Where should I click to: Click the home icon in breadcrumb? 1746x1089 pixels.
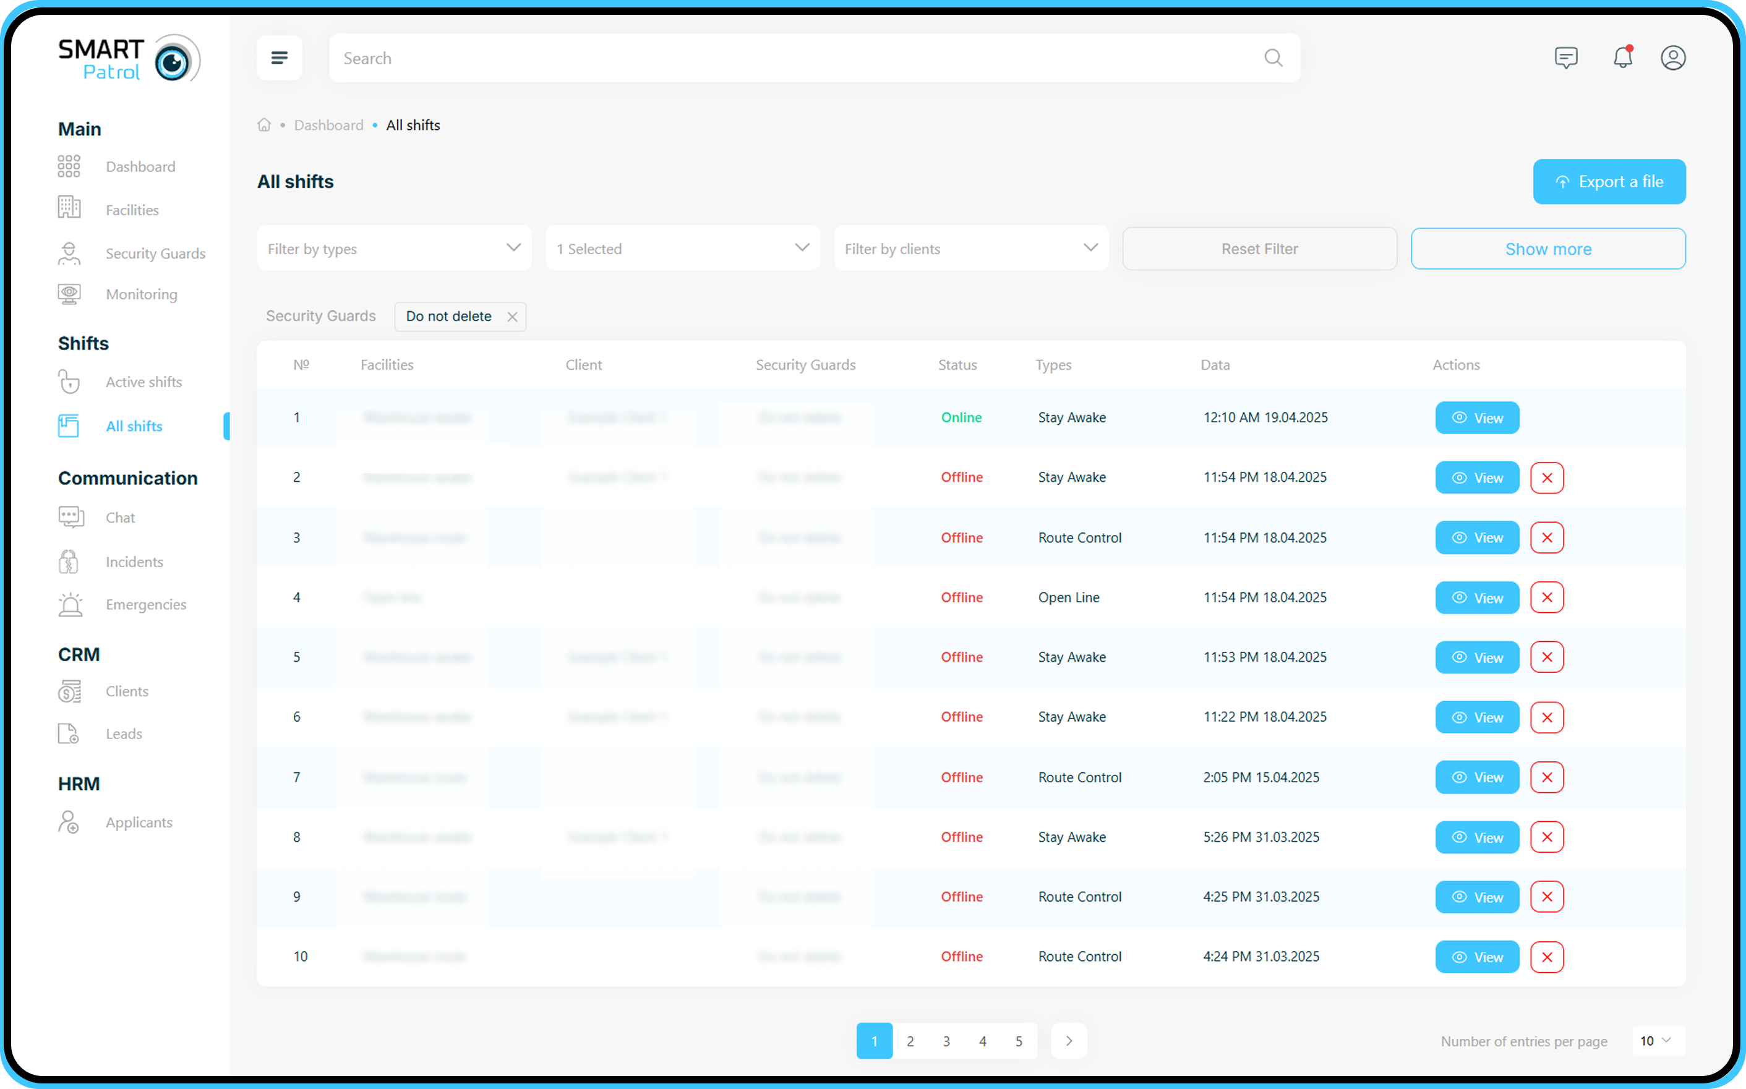[264, 126]
